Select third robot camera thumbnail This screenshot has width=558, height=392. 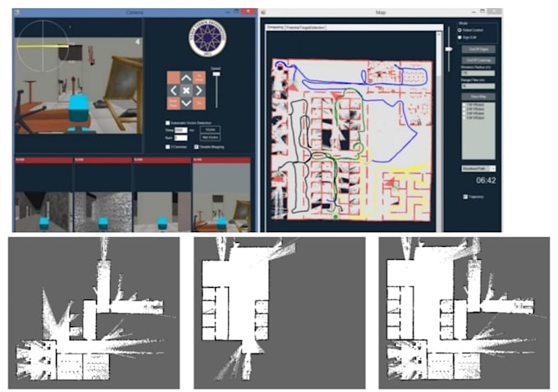pyautogui.click(x=162, y=195)
